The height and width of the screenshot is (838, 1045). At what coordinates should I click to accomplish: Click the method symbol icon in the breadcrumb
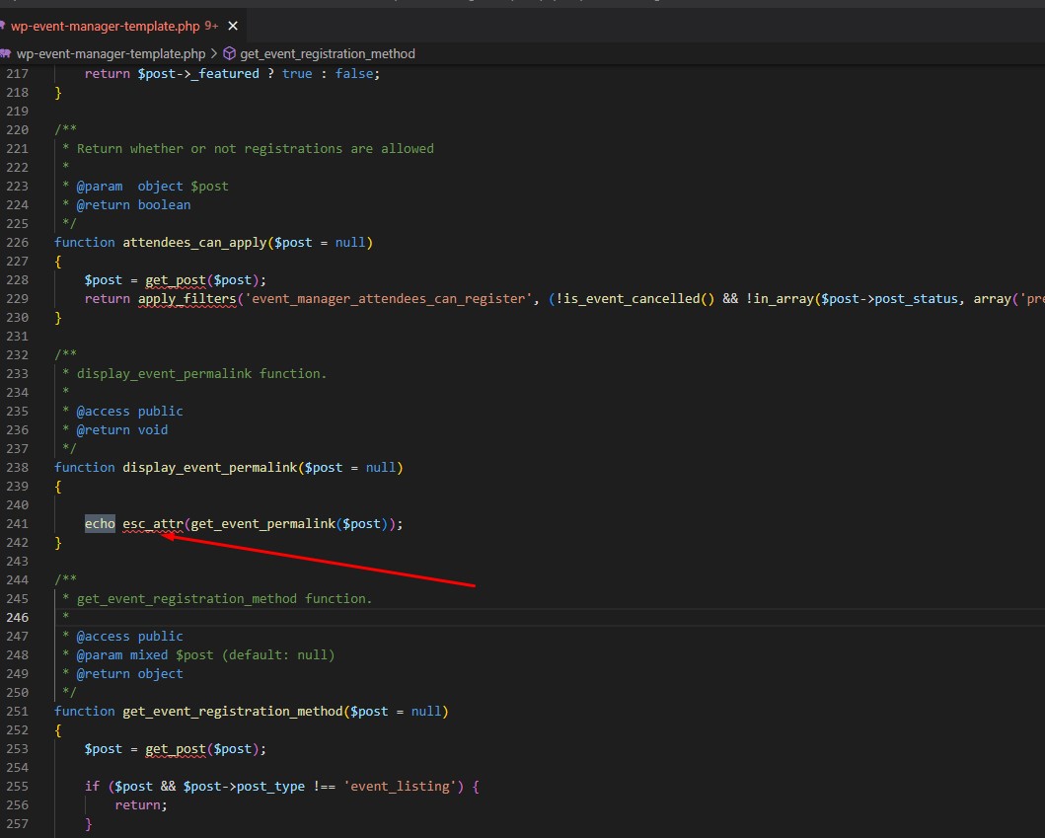click(229, 53)
